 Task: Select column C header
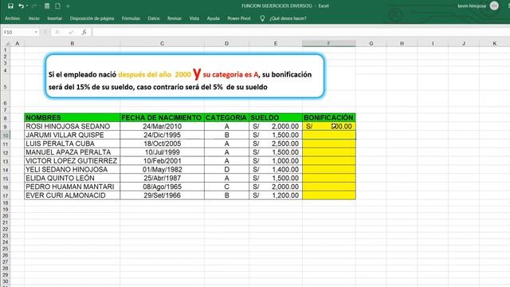pyautogui.click(x=162, y=43)
